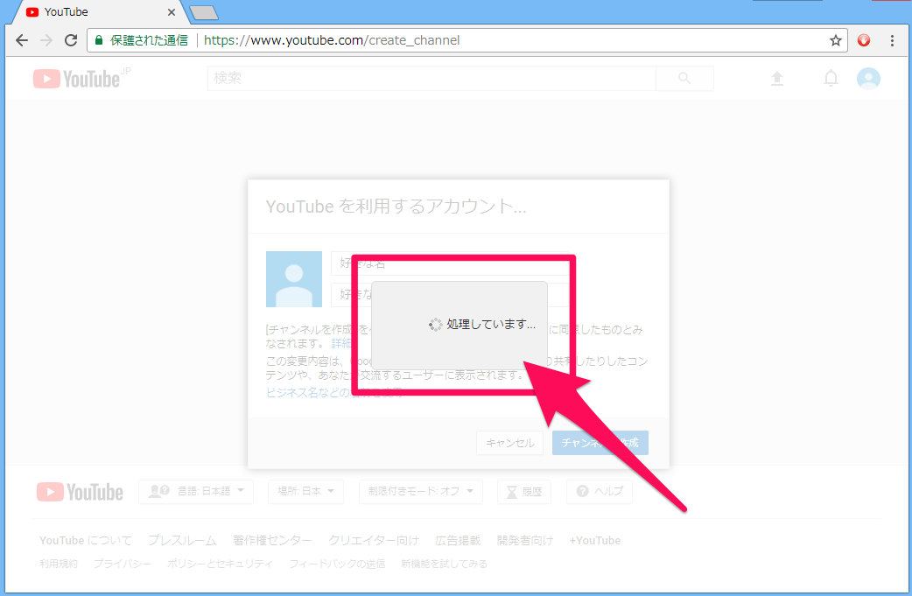Open the Chrome three-dot menu
This screenshot has height=596, width=912.
point(892,40)
